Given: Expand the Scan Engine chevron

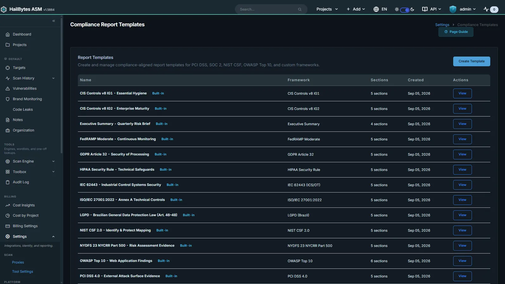Looking at the screenshot, I should click(53, 161).
